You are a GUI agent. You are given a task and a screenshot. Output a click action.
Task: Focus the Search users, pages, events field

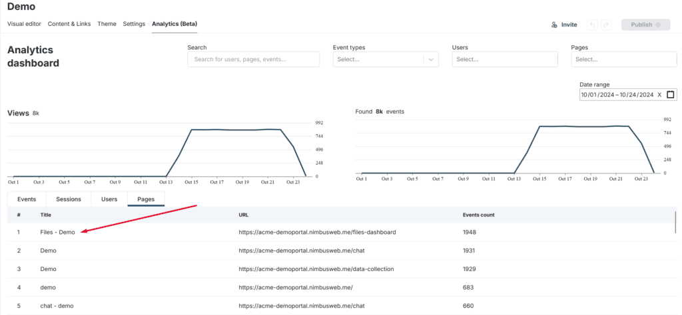coord(253,59)
